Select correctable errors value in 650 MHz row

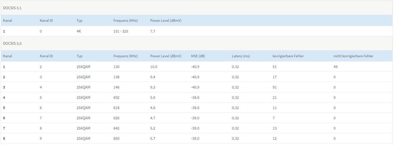click(x=275, y=138)
